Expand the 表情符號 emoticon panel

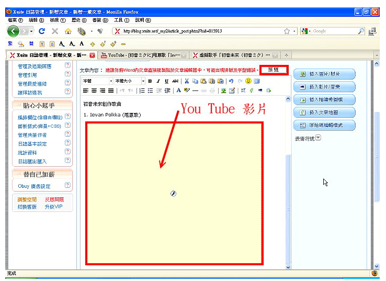[319, 138]
